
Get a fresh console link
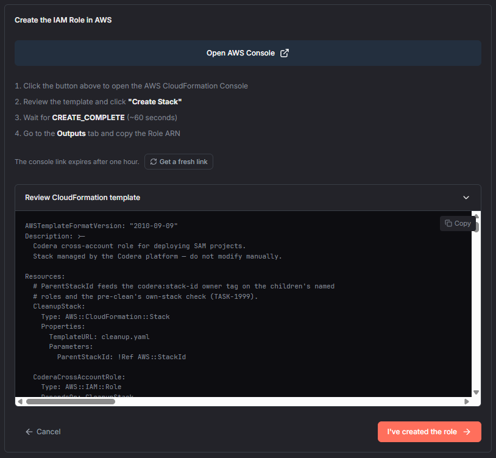point(179,162)
